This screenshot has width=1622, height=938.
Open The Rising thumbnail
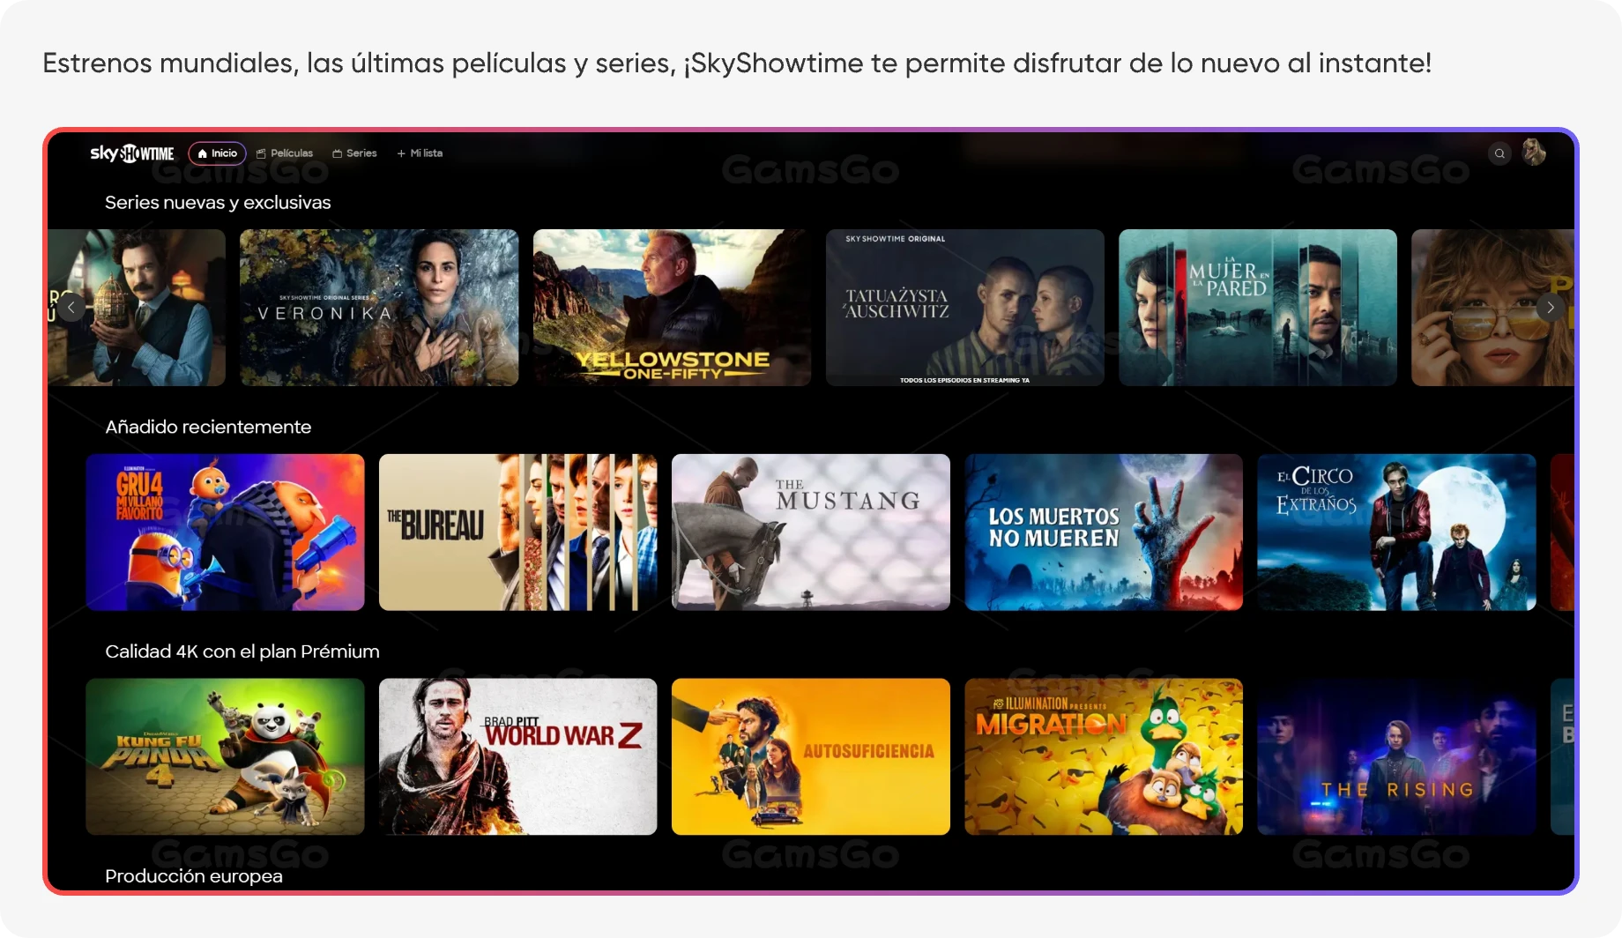(1396, 756)
